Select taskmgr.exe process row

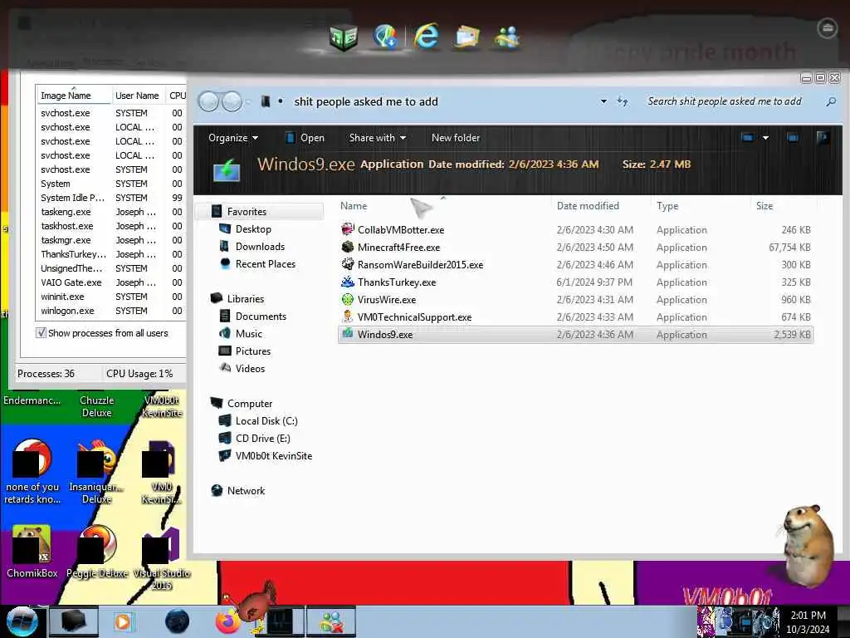click(111, 240)
